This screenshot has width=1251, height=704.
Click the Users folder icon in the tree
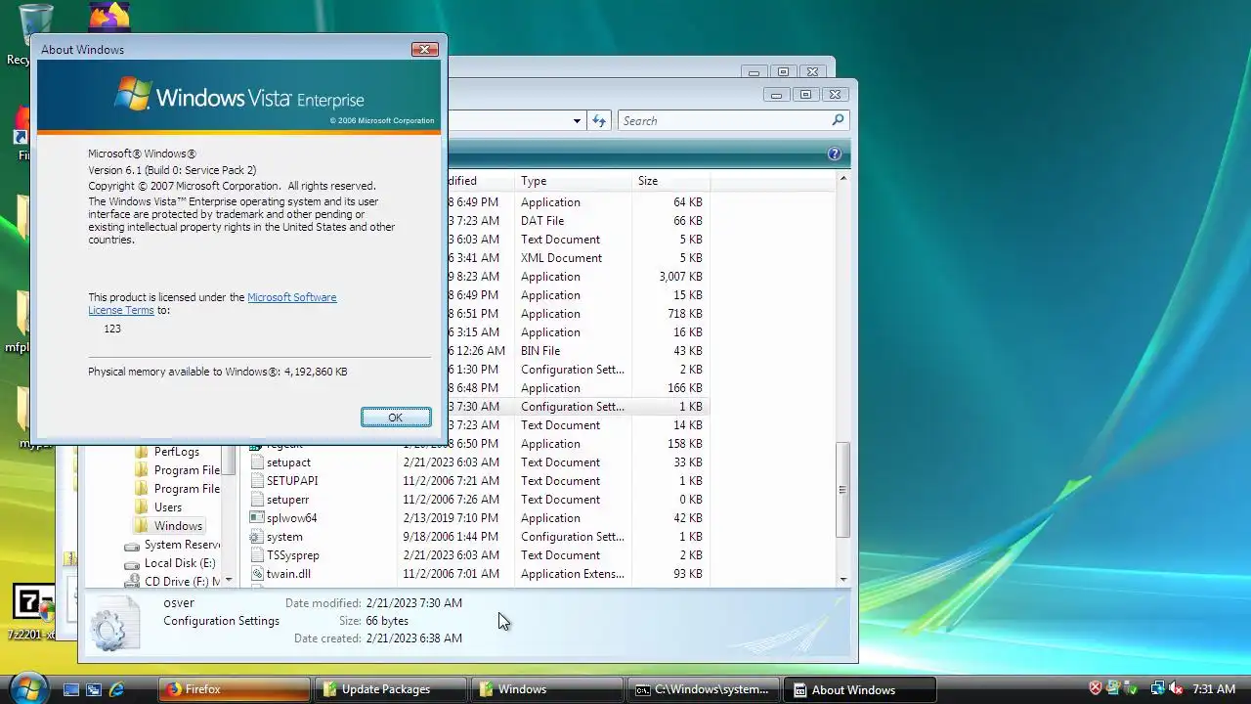(142, 507)
